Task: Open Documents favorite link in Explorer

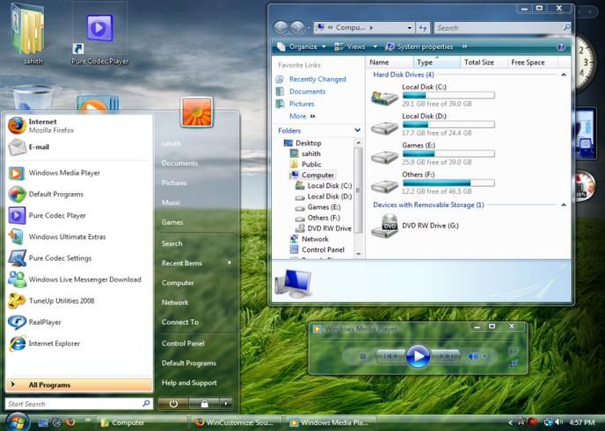Action: pyautogui.click(x=301, y=91)
